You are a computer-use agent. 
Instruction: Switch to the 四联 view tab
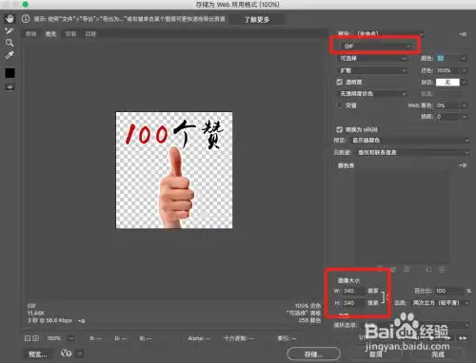pyautogui.click(x=90, y=34)
